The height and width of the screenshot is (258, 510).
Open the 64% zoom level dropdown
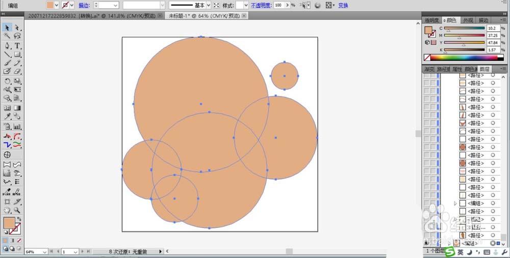click(x=44, y=252)
